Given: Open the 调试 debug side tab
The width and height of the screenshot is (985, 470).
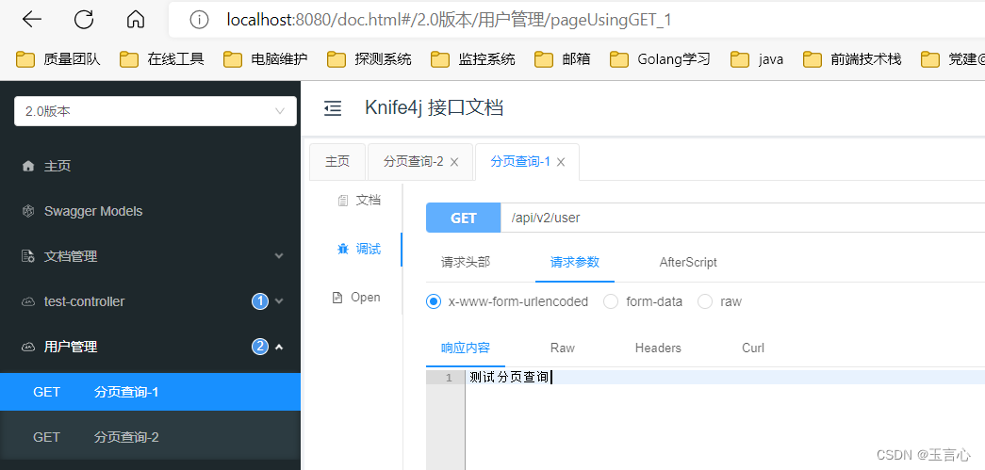Looking at the screenshot, I should (x=359, y=249).
